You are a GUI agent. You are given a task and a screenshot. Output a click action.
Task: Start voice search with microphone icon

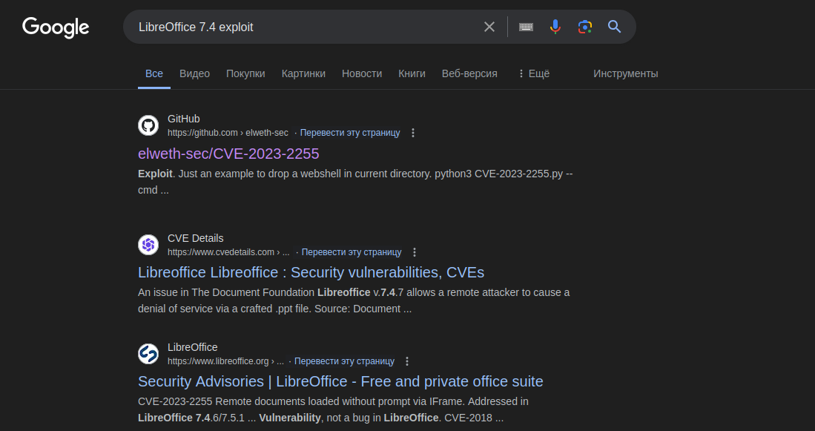pos(555,27)
